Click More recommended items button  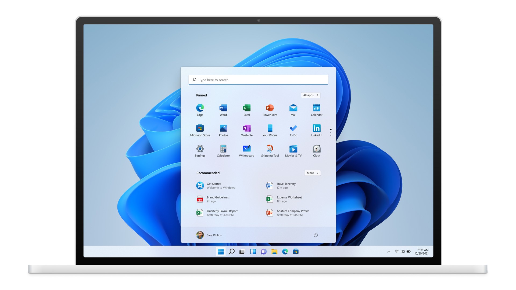(311, 173)
